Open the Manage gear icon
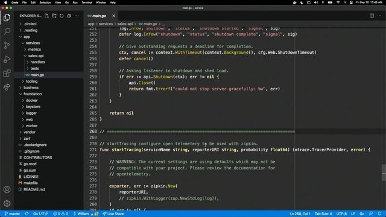The height and width of the screenshot is (217, 386). (7, 203)
